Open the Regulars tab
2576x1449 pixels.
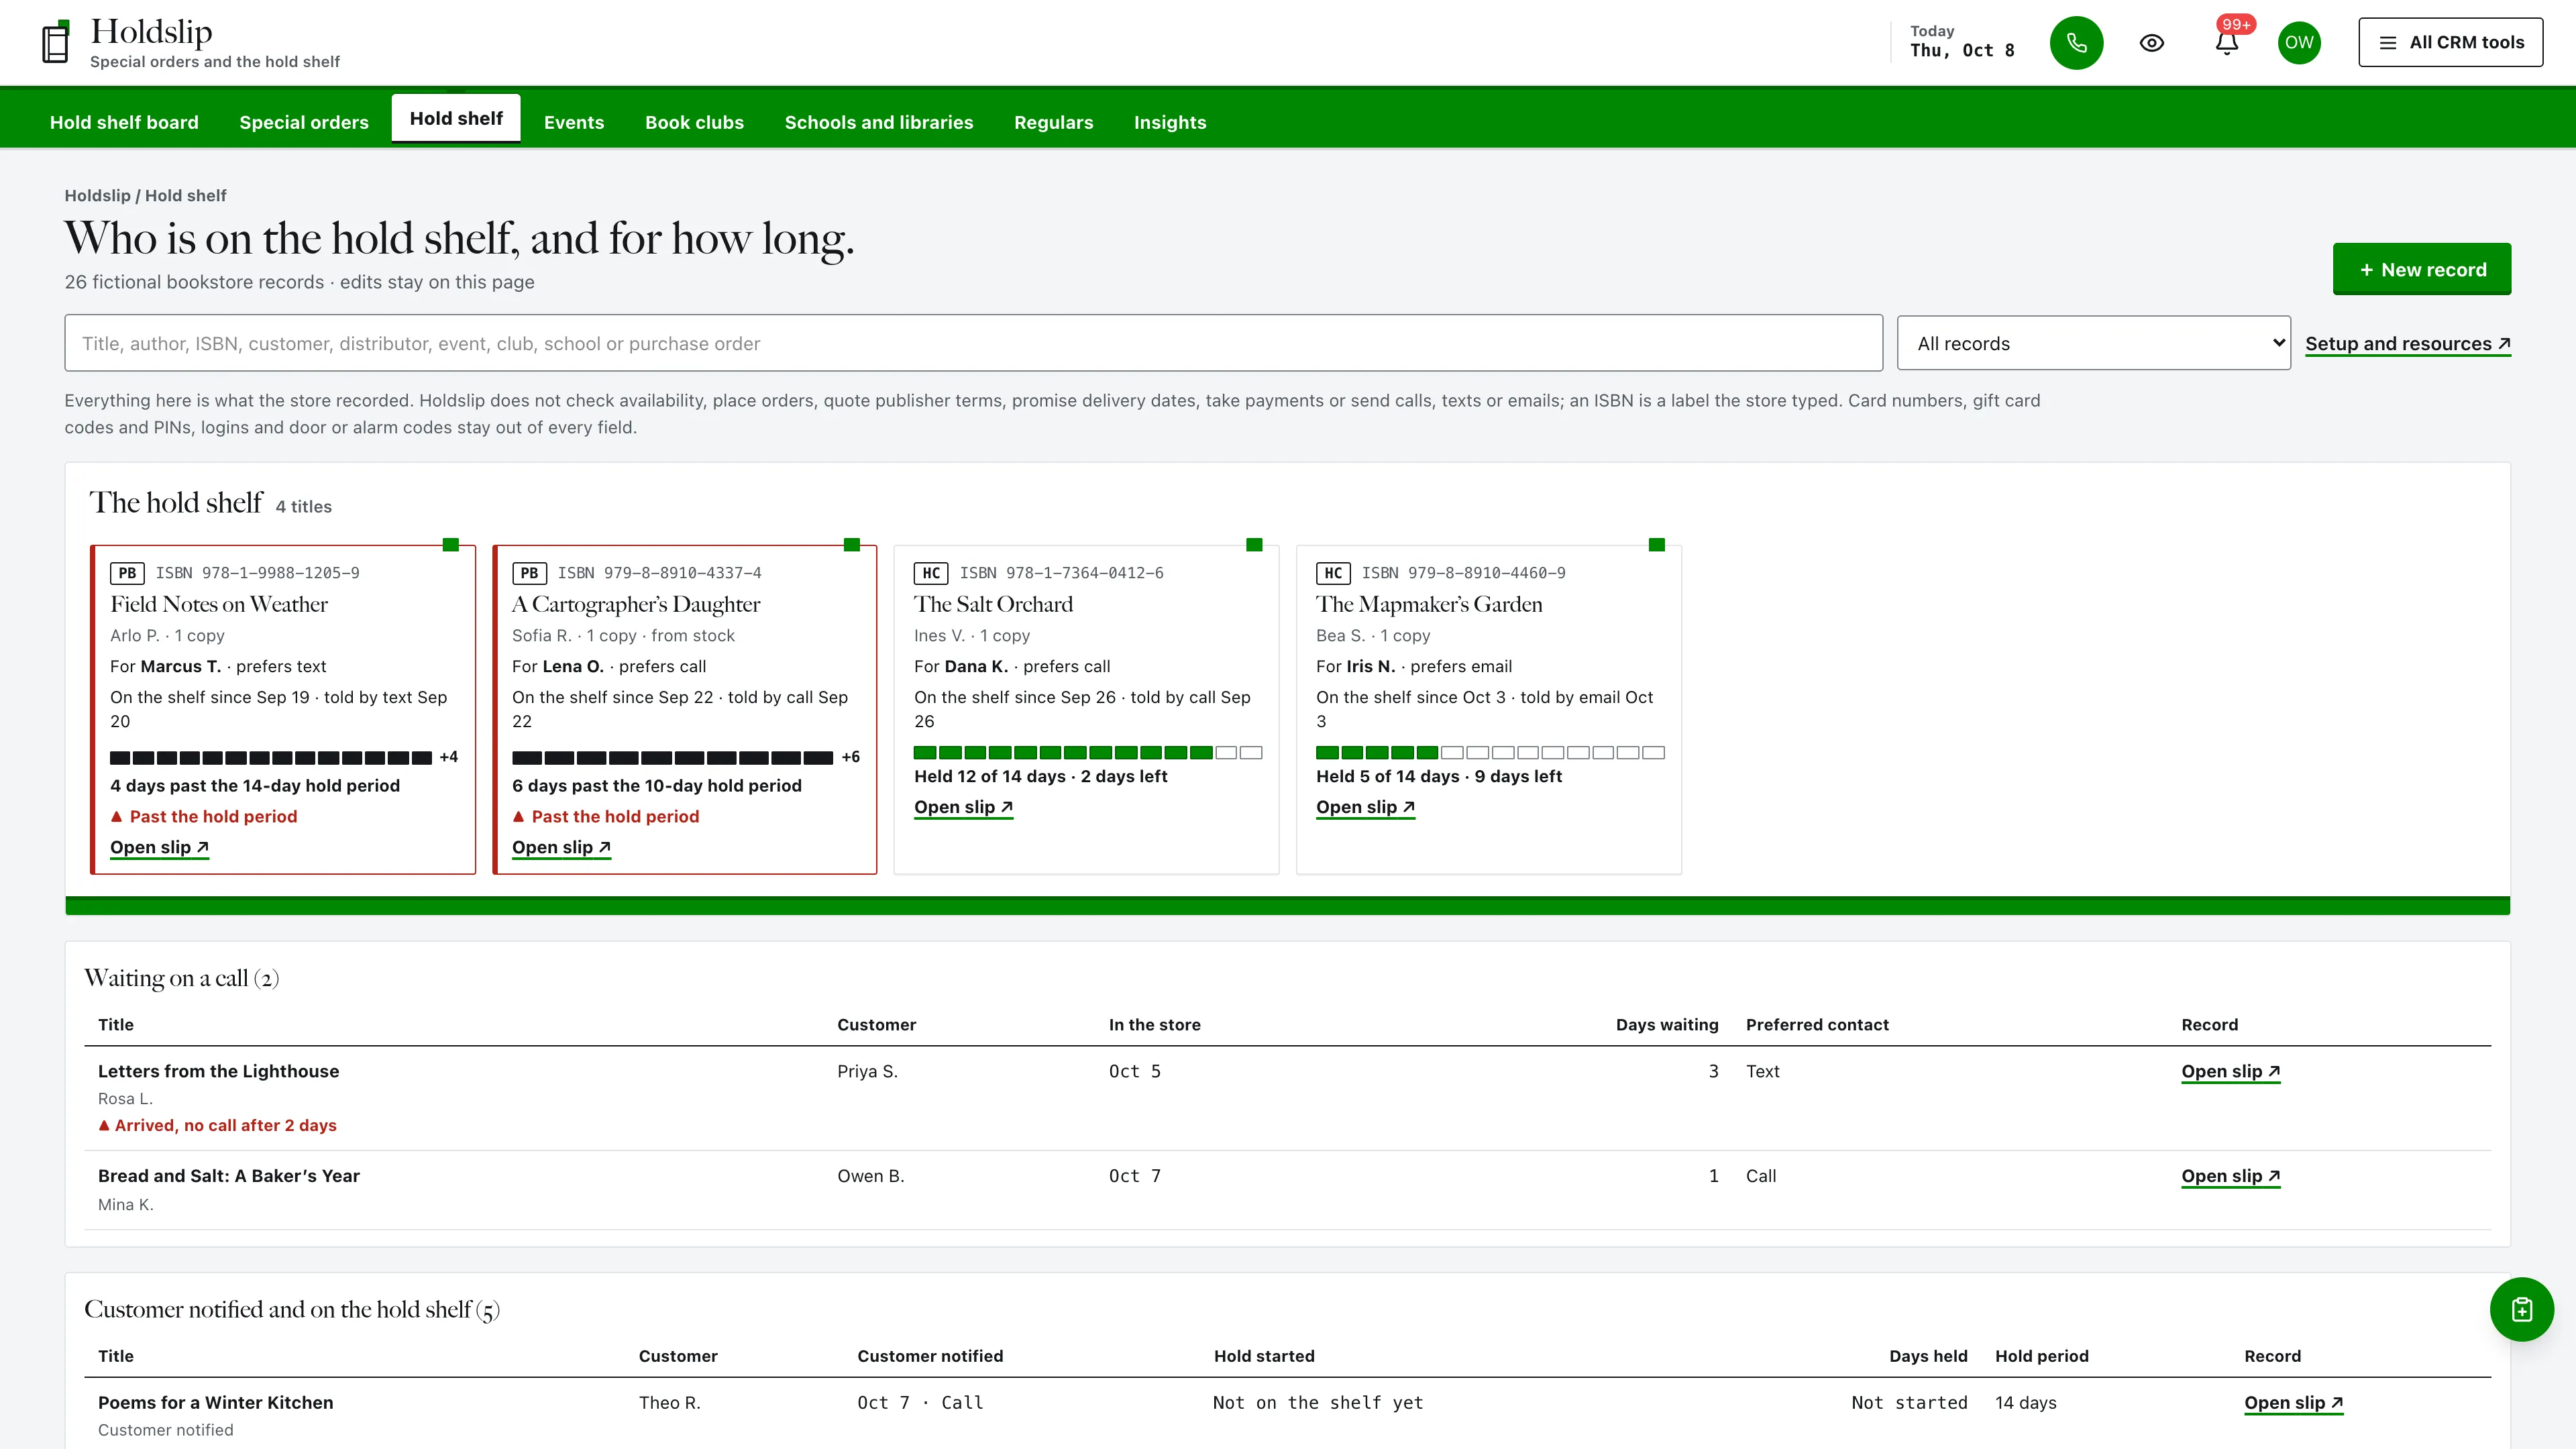1053,122
